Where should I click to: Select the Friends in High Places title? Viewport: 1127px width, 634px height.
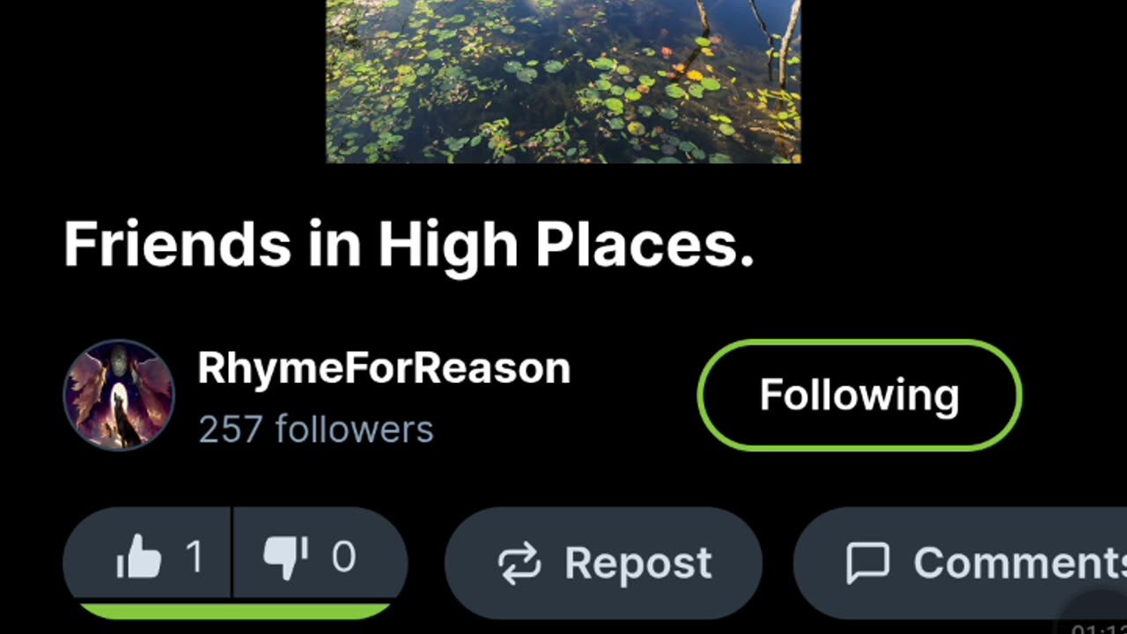[409, 244]
